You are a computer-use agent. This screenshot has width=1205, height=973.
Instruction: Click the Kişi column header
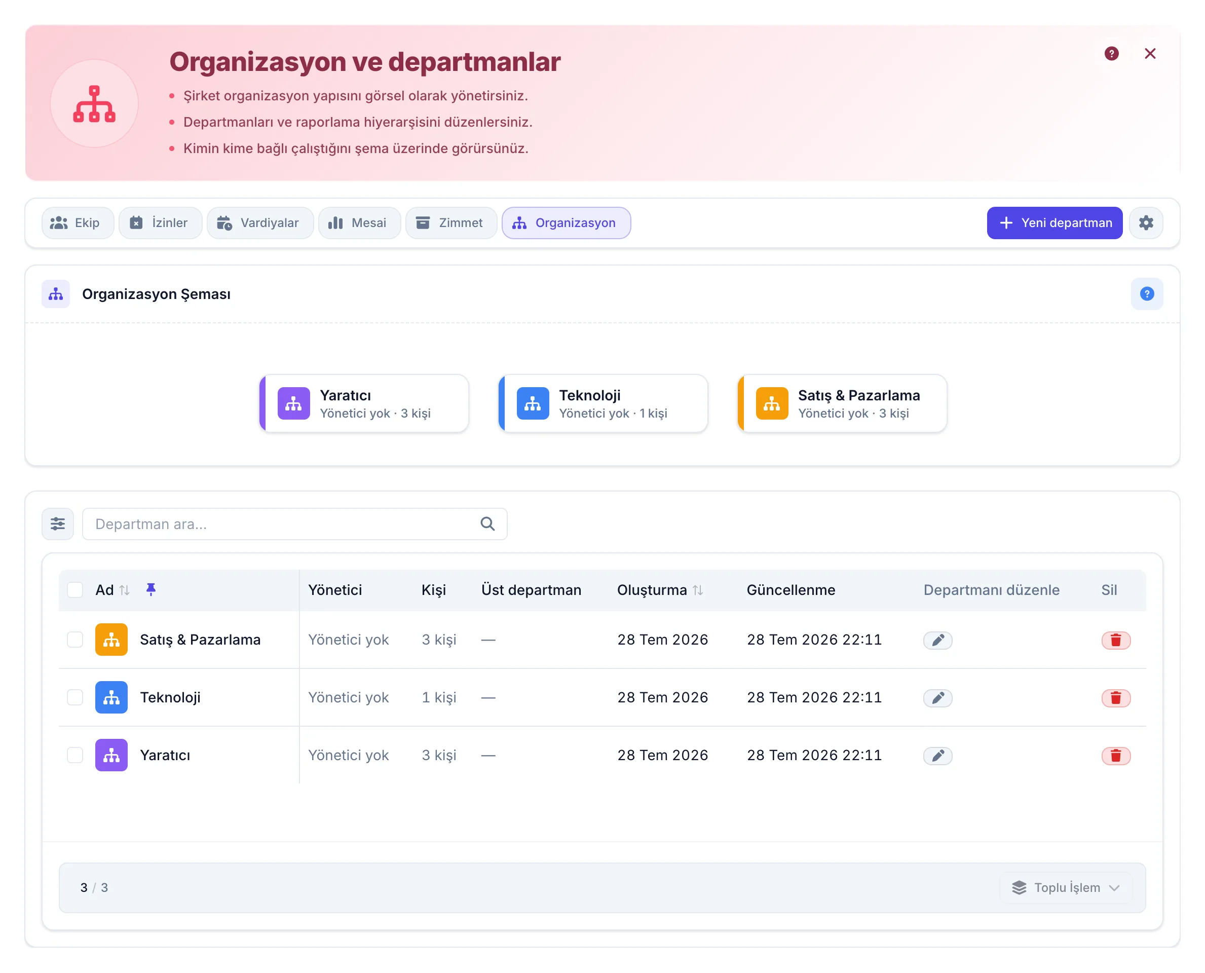433,590
